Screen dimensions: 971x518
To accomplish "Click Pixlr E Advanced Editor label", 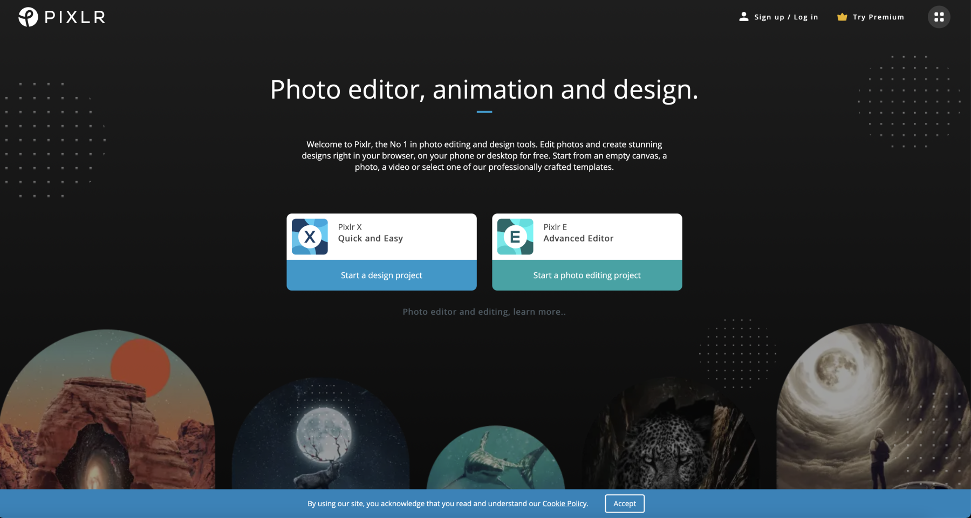I will pyautogui.click(x=578, y=233).
